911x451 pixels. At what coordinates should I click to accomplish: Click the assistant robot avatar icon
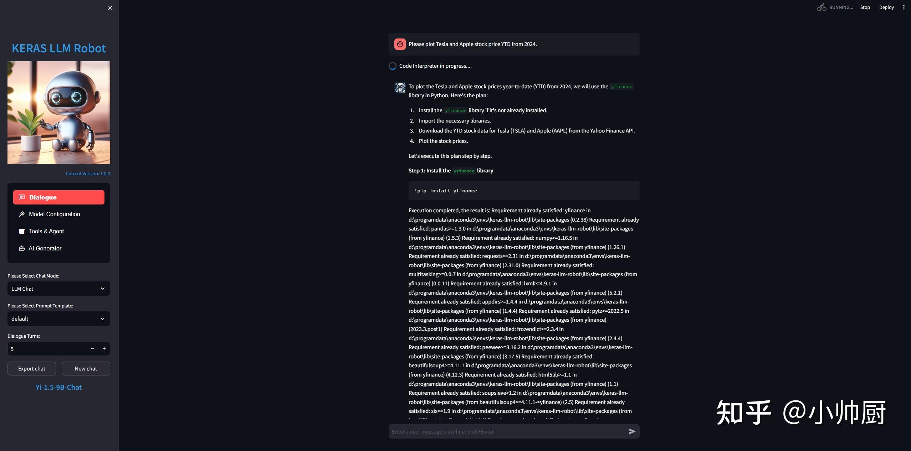(x=400, y=88)
